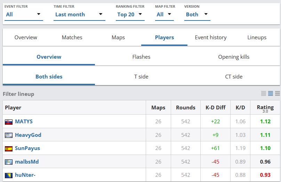This screenshot has height=182, width=281.
Task: Click the Filter lineup heading
Action: [18, 94]
